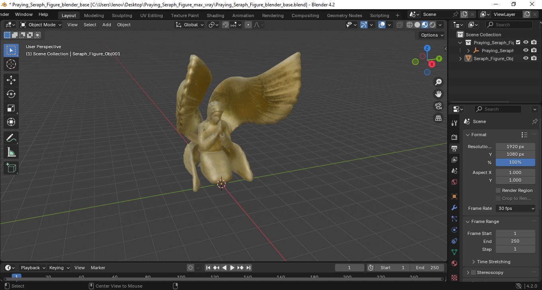Switch to solid viewport shading
Viewport: 542px width, 290px height.
coord(417,25)
